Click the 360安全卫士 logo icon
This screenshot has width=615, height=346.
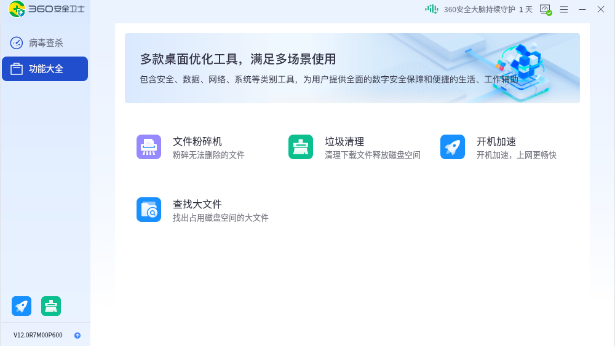pyautogui.click(x=17, y=9)
